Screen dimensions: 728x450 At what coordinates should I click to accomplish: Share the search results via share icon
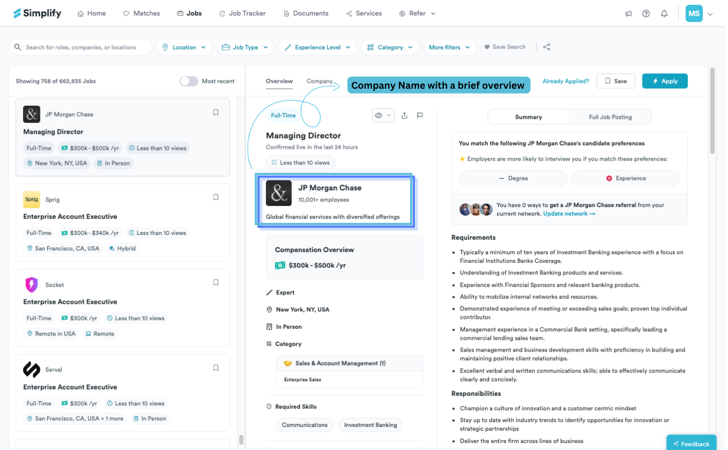546,47
